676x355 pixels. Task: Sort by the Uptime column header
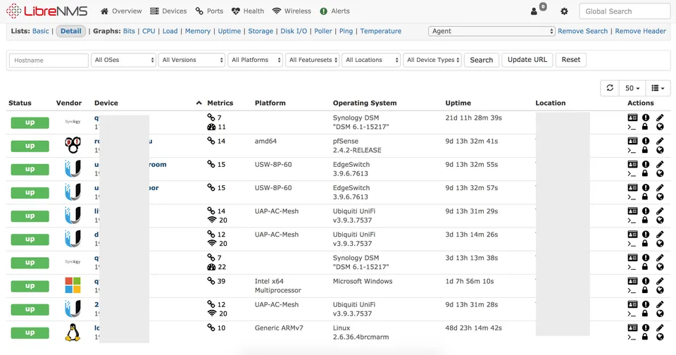point(458,103)
